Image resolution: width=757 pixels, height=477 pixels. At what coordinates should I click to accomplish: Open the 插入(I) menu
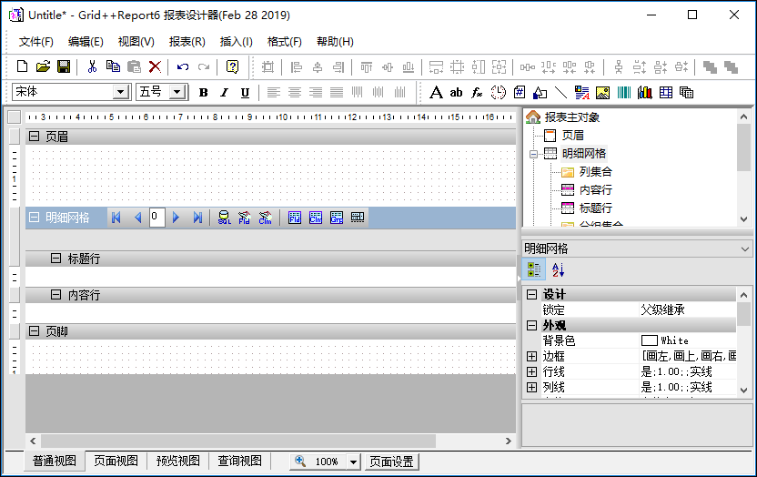pyautogui.click(x=236, y=42)
